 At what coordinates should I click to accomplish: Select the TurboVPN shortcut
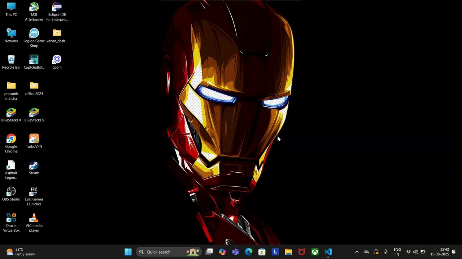pos(34,141)
